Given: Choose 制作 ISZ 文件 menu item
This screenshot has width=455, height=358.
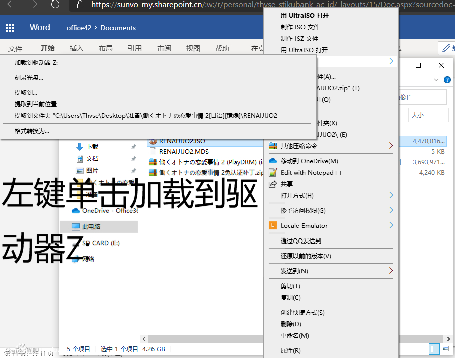Looking at the screenshot, I should coord(331,38).
